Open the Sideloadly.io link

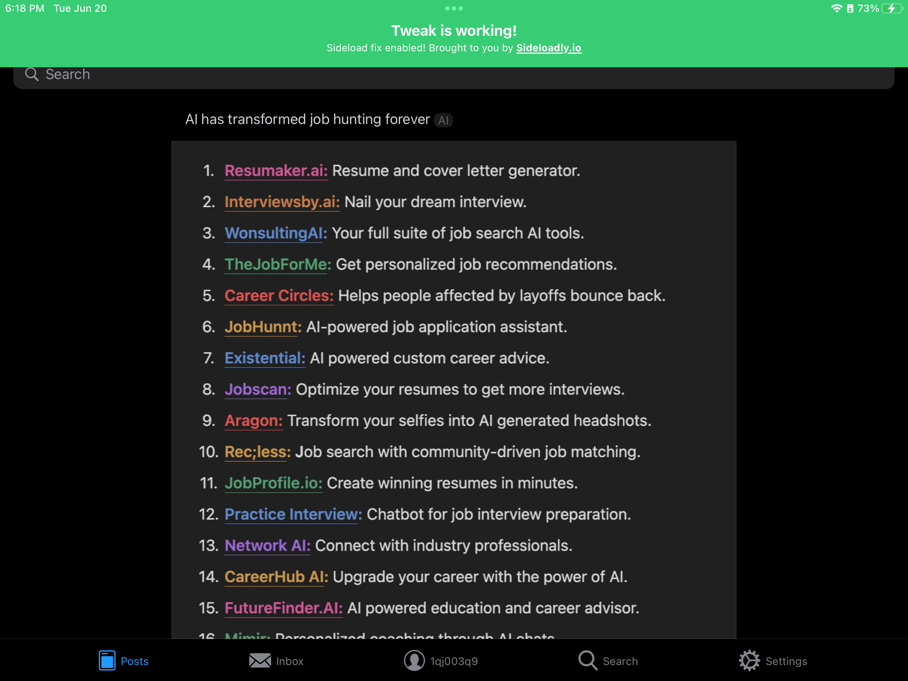549,48
